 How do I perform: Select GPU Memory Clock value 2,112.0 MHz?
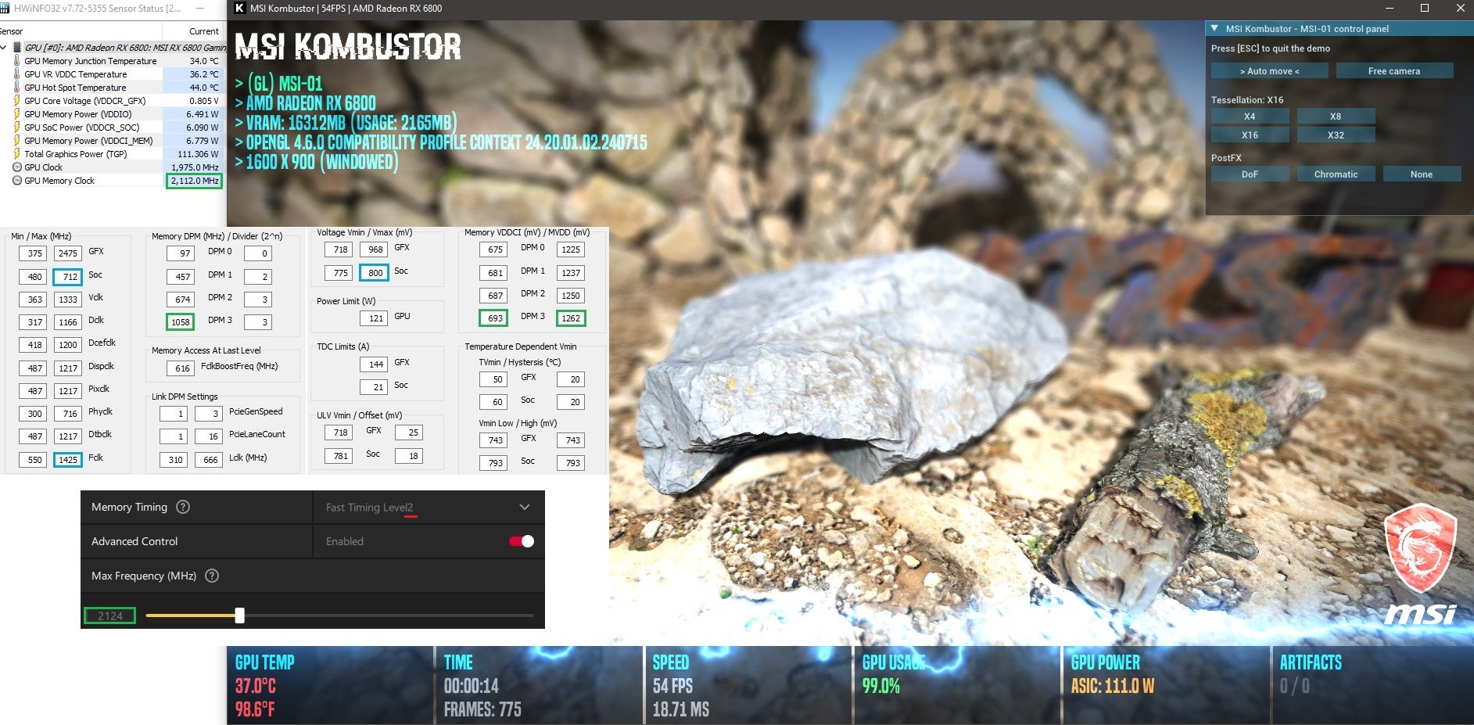(x=194, y=181)
